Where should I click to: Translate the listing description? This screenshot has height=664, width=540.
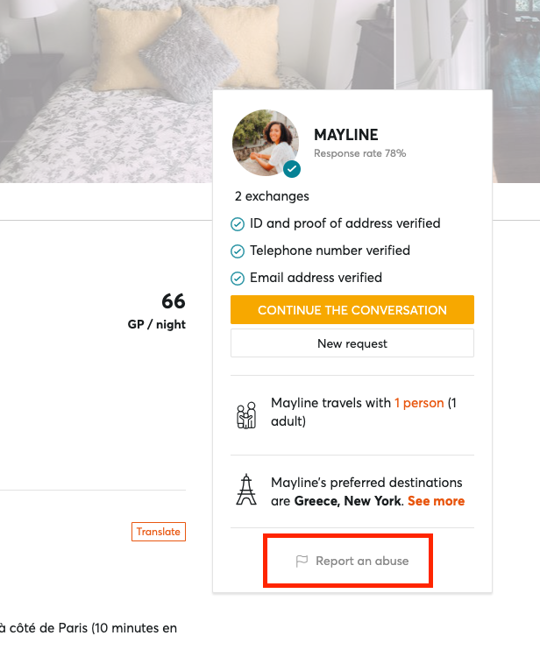click(159, 532)
